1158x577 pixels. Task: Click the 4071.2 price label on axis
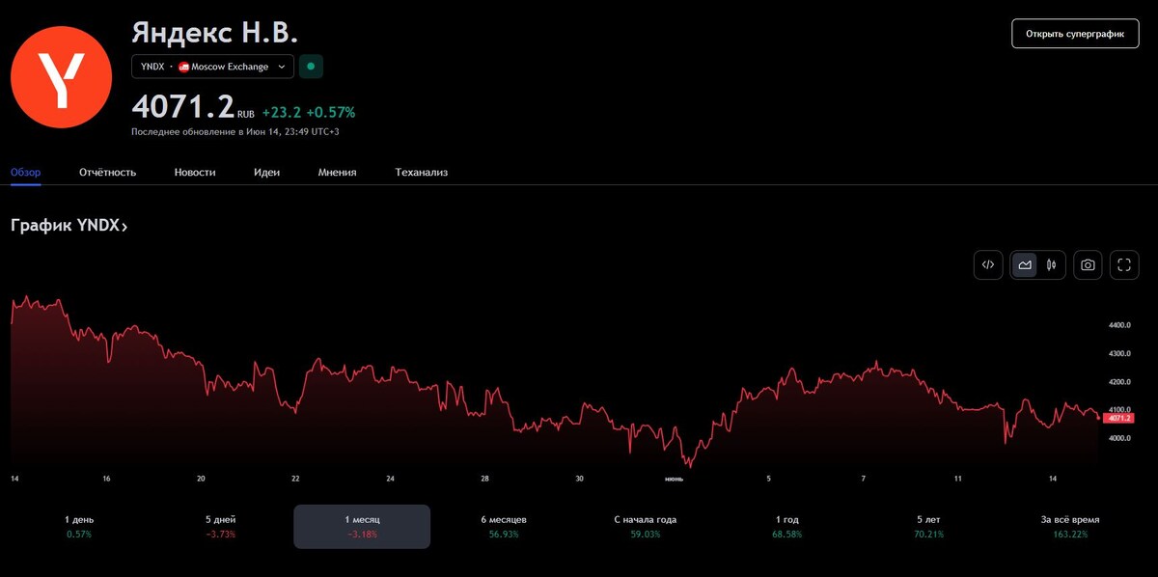[1117, 418]
